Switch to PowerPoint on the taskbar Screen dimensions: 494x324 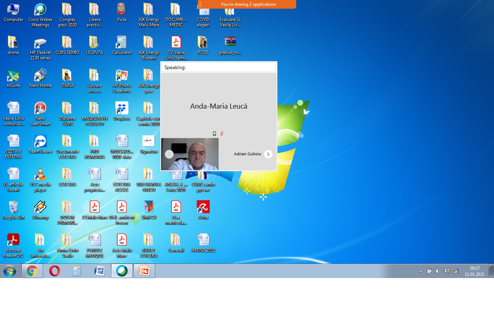(144, 271)
